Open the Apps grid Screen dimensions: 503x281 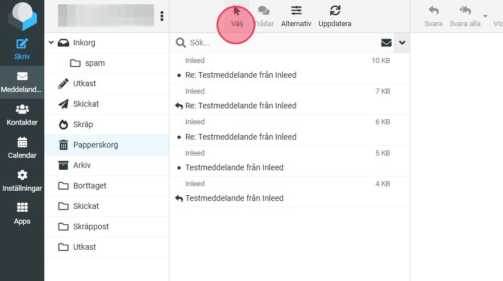[22, 213]
